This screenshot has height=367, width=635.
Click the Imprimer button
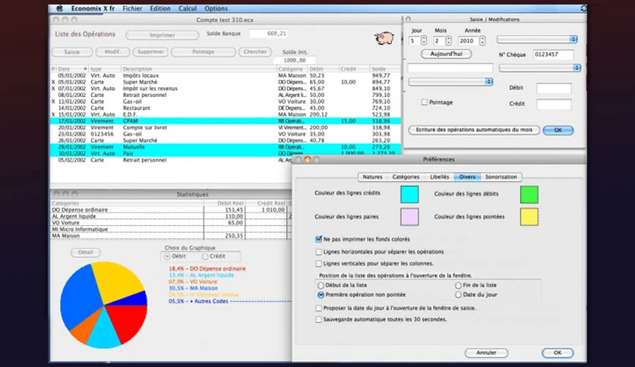point(162,35)
